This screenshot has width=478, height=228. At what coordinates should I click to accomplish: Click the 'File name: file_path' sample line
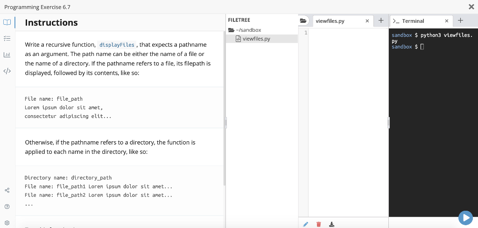point(54,99)
